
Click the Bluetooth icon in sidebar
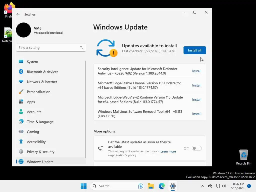coord(21,71)
